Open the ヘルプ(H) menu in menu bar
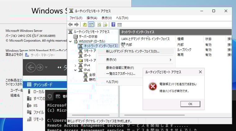The image size is (236, 131). click(x=122, y=18)
